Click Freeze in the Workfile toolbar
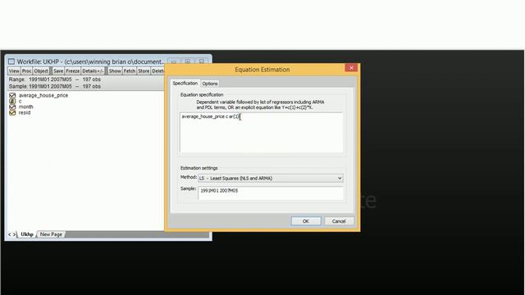The image size is (525, 295). (x=73, y=71)
